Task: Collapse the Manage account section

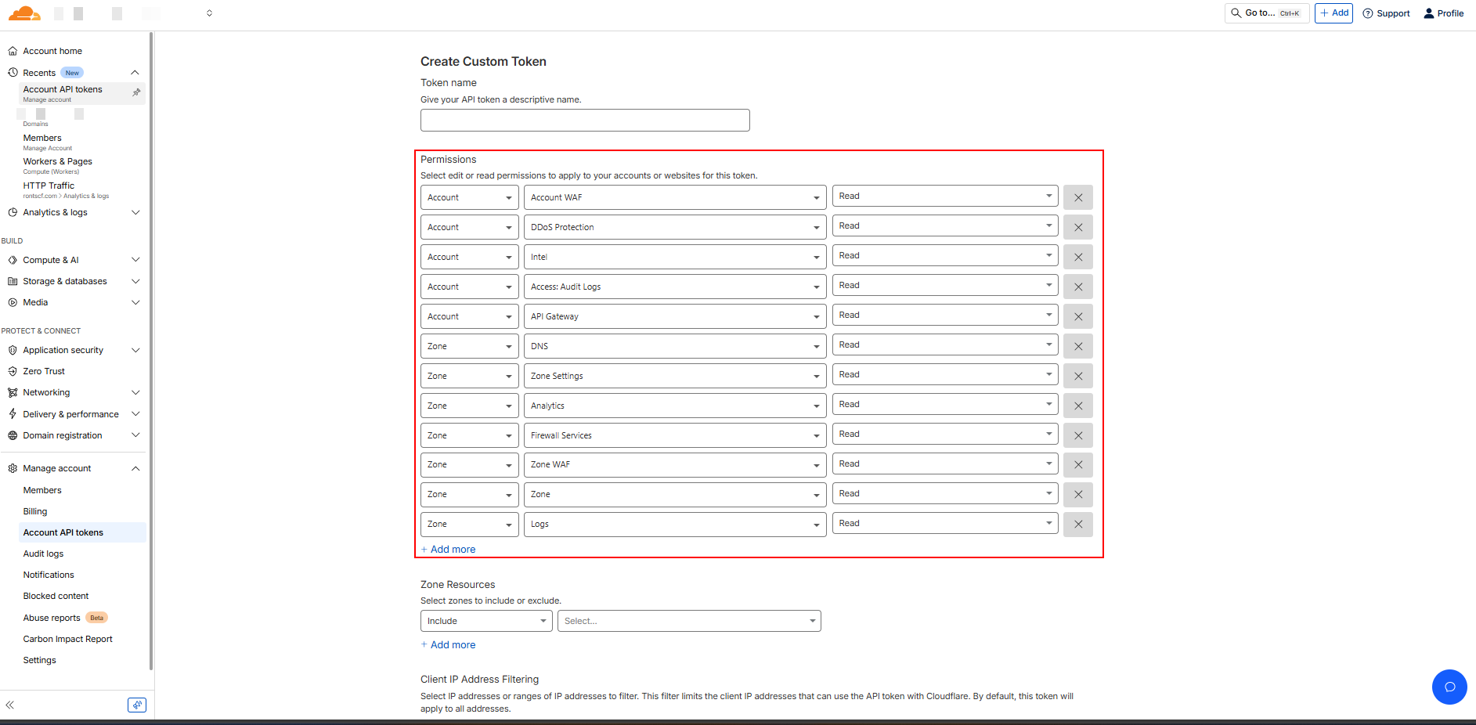Action: point(135,468)
